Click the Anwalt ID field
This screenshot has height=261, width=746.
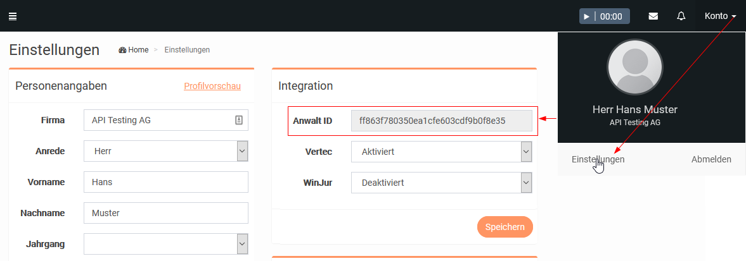pos(441,121)
